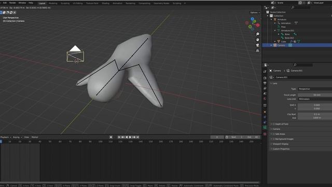The height and width of the screenshot is (187, 332).
Task: Switch perspective/orthographic with the grid icon
Action: 257,51
